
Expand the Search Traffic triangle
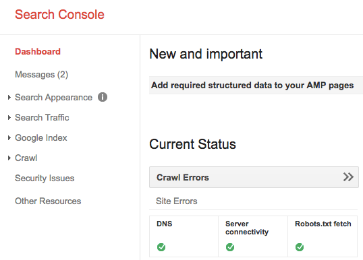pos(9,117)
